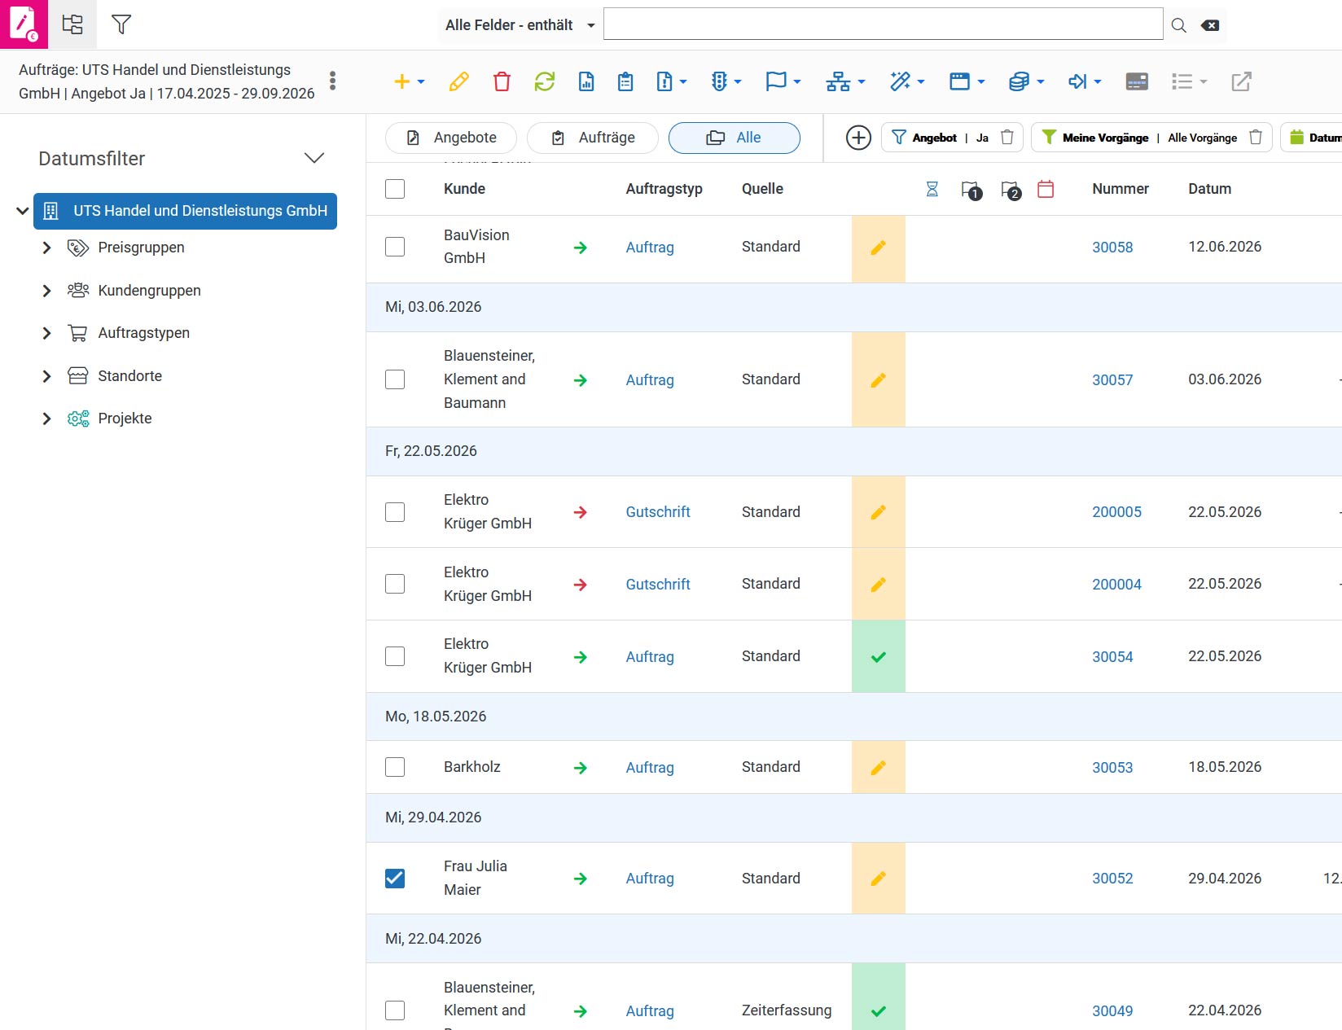Screen dimensions: 1342x1030
Task: Click the red trash delete icon
Action: pyautogui.click(x=502, y=81)
